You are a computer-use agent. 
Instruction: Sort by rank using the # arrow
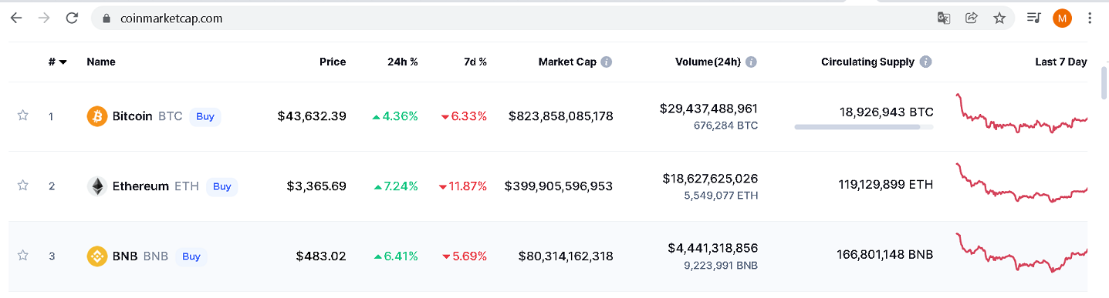click(x=63, y=62)
